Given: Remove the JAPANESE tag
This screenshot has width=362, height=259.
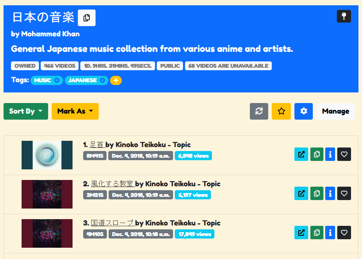Looking at the screenshot, I should coord(102,80).
